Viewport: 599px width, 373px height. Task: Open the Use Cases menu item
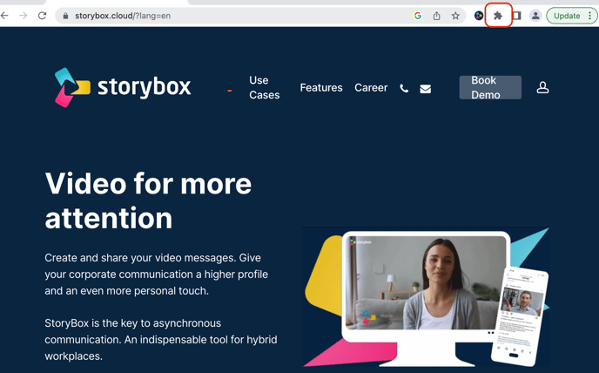click(265, 88)
